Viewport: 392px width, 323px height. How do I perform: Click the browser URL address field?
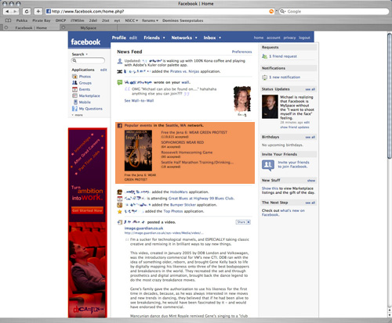pos(160,11)
